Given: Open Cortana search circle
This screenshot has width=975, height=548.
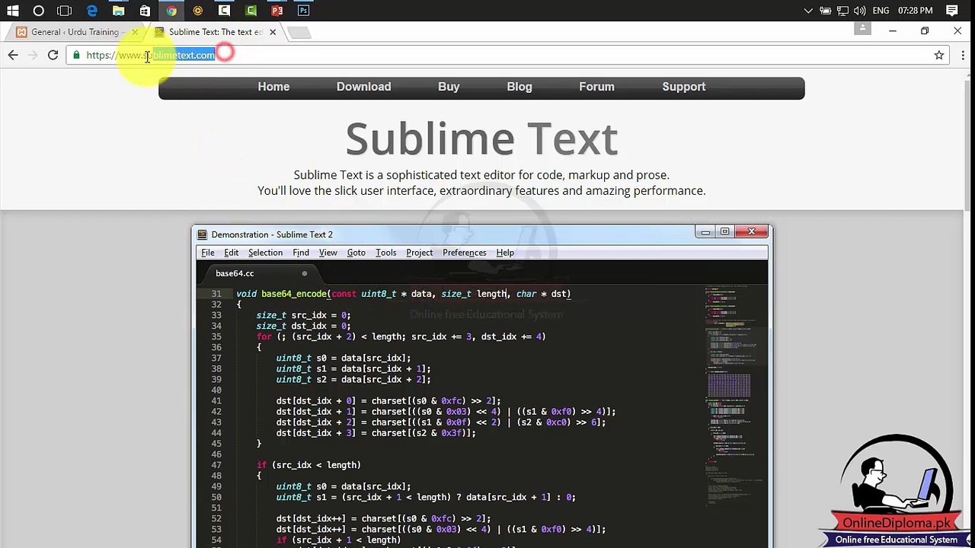Looking at the screenshot, I should click(39, 11).
